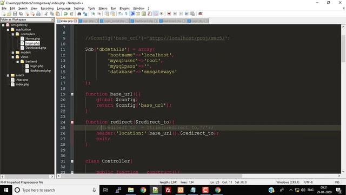Expand the models folder node
Viewport: 346px width, 195px height.
tap(13, 53)
